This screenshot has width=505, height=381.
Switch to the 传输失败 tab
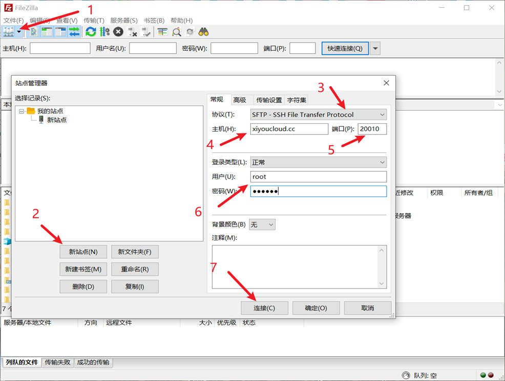pos(58,363)
